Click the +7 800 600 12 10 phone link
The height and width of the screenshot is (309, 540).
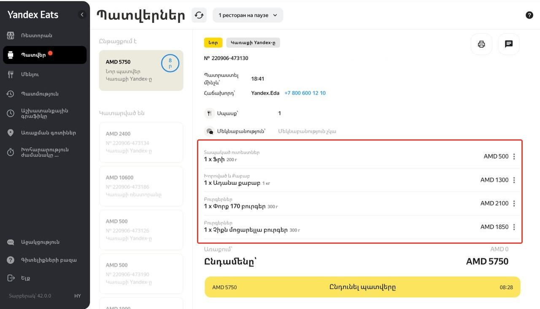coord(305,93)
